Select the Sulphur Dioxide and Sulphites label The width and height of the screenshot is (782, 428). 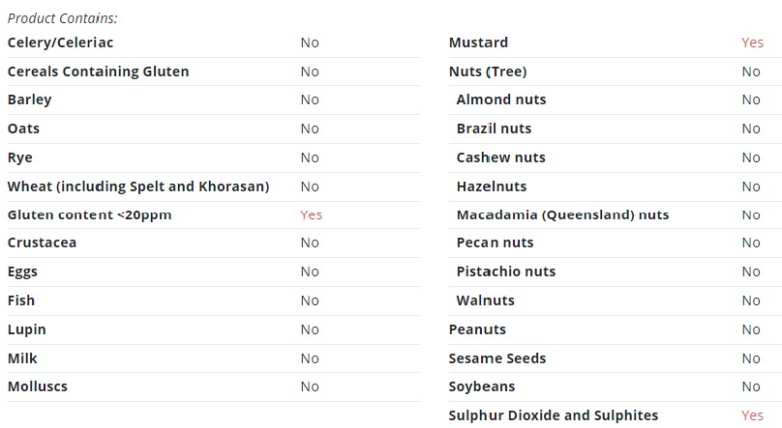click(x=553, y=415)
